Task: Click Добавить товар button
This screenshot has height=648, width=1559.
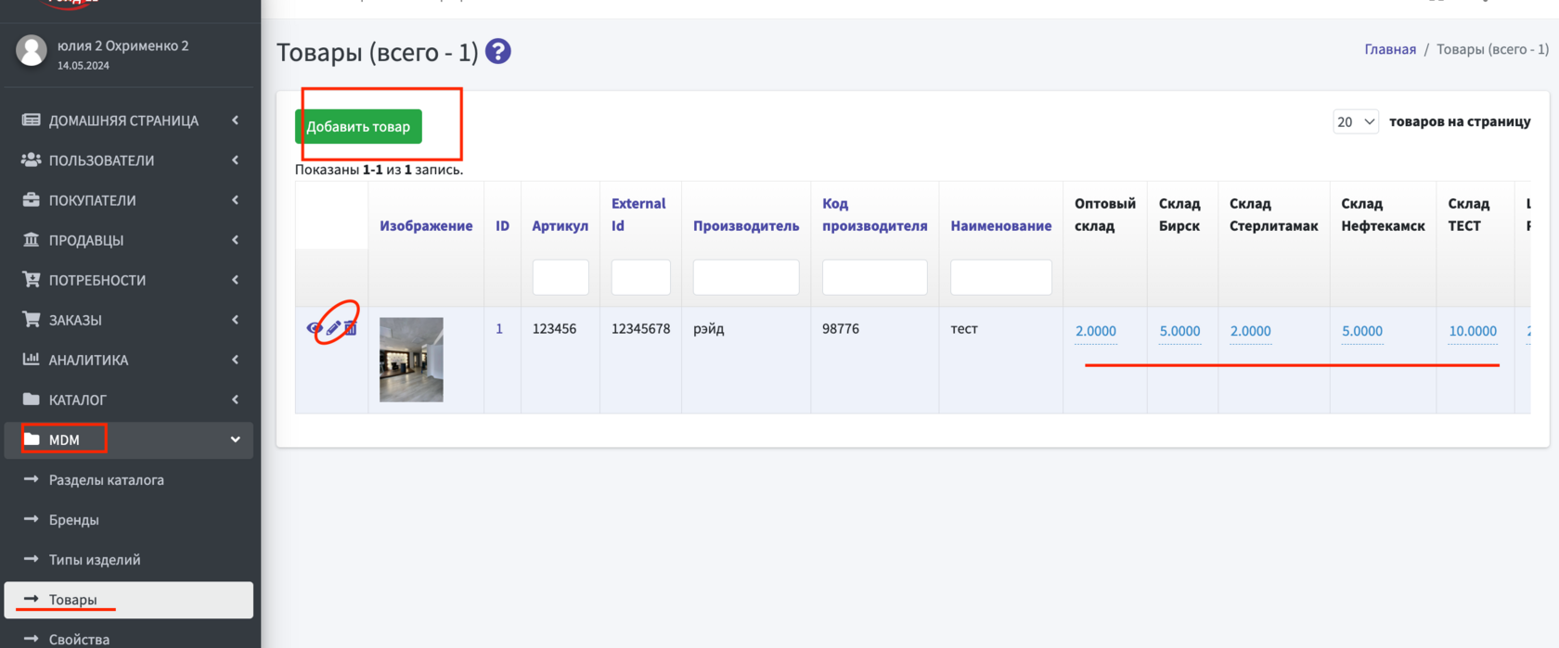Action: click(358, 126)
